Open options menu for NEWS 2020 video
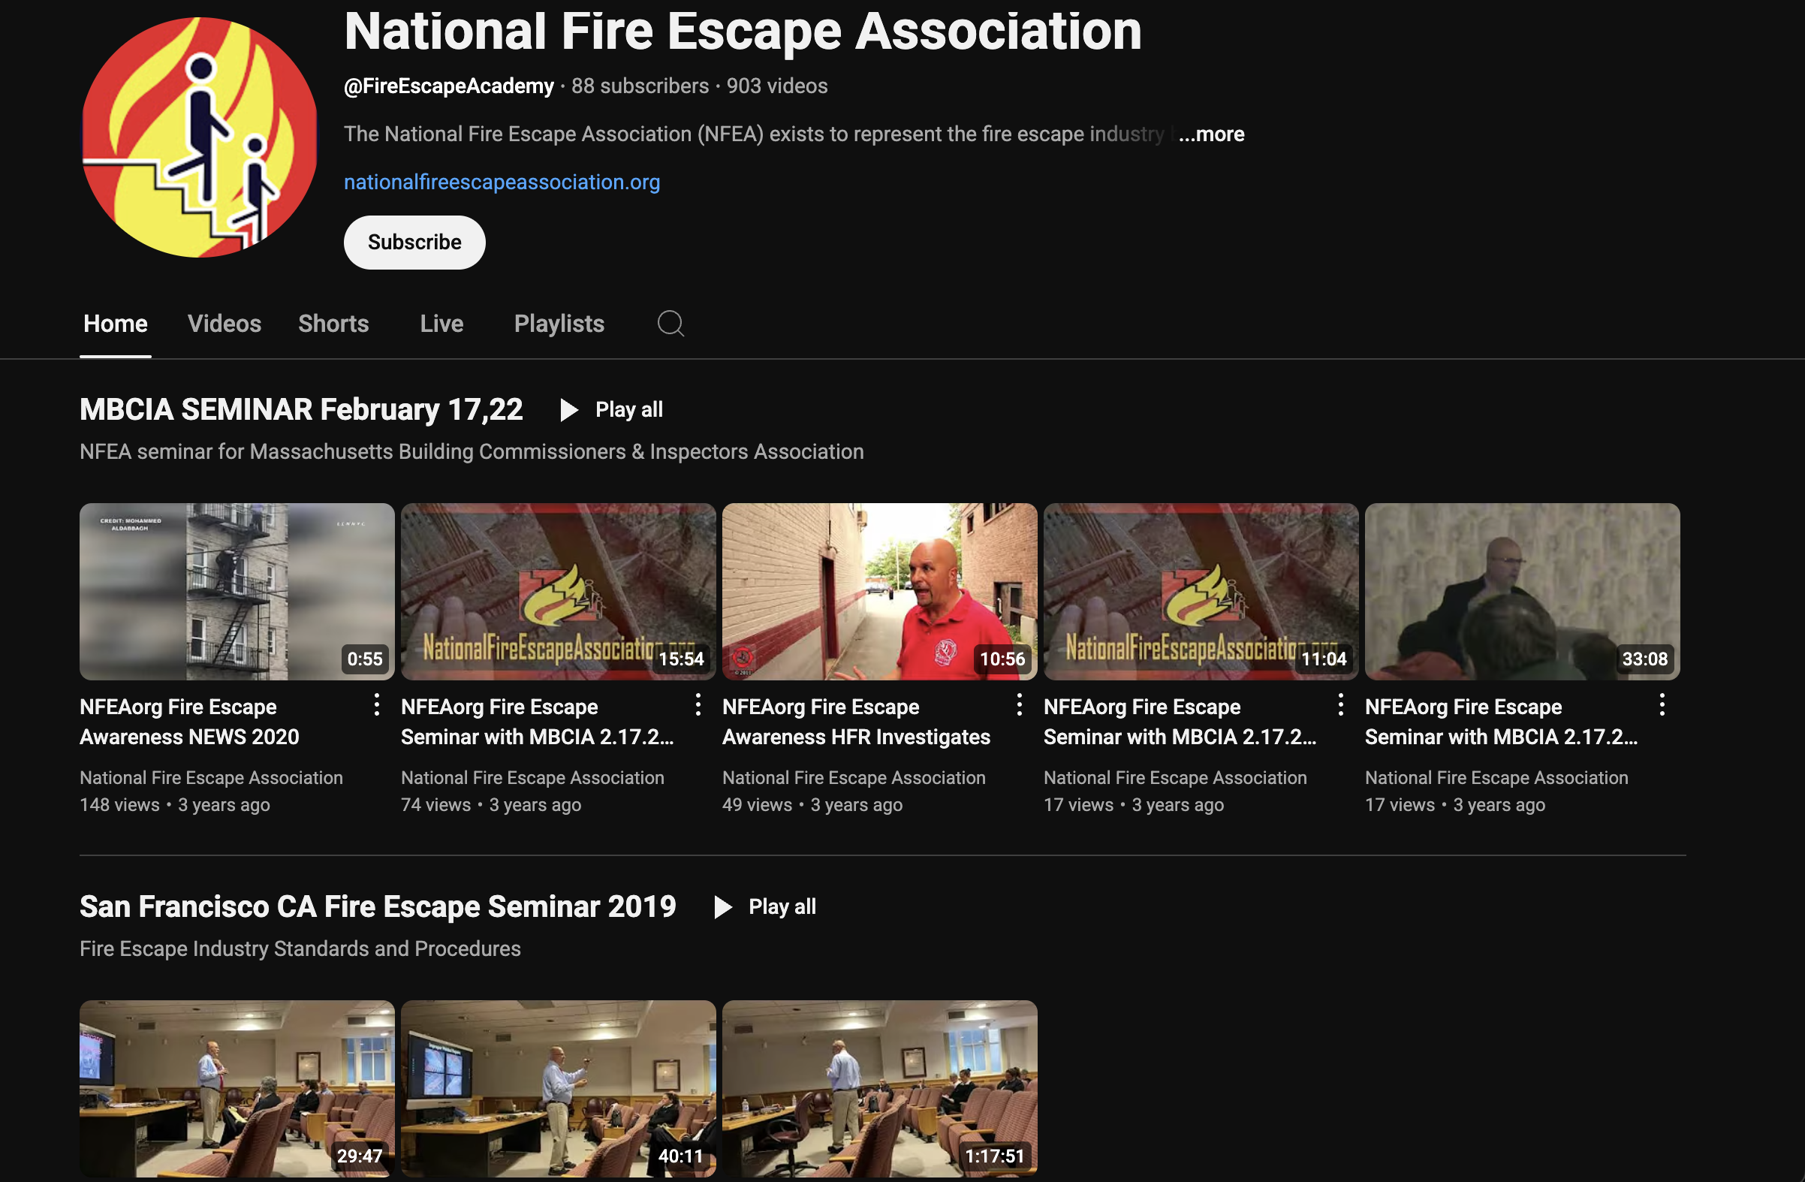The width and height of the screenshot is (1805, 1182). 376,706
